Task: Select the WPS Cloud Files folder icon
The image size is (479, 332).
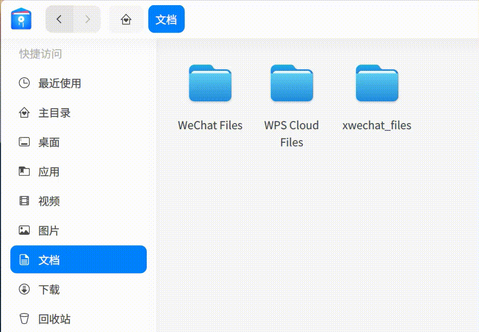Action: [x=292, y=83]
